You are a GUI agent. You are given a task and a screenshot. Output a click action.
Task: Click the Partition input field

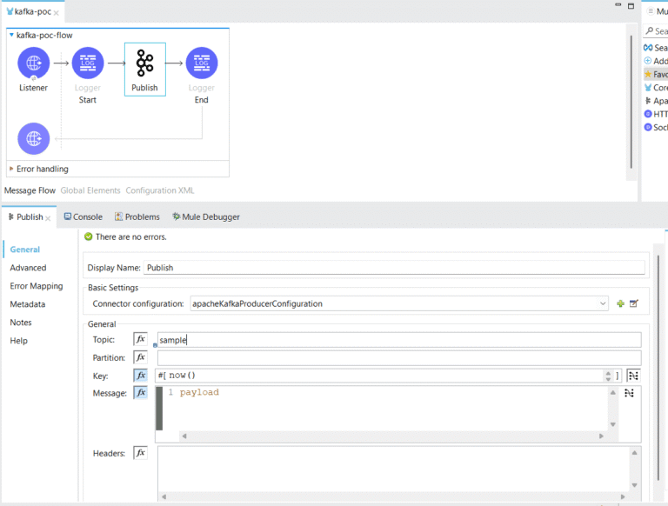coord(399,357)
